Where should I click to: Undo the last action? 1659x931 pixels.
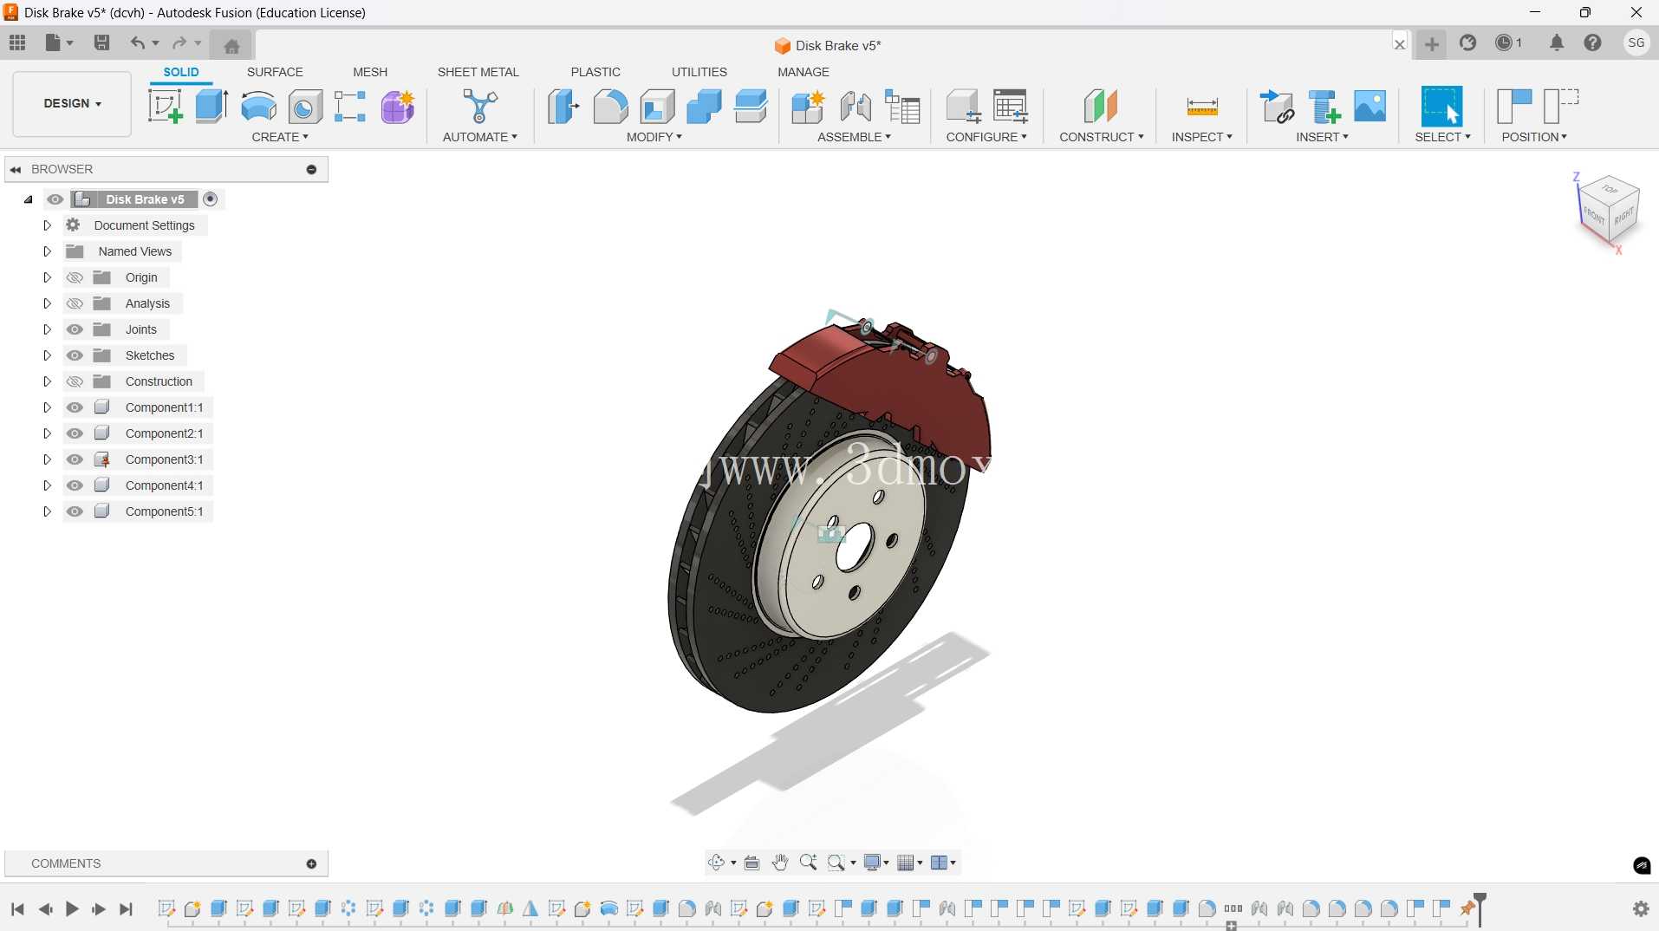(x=137, y=42)
